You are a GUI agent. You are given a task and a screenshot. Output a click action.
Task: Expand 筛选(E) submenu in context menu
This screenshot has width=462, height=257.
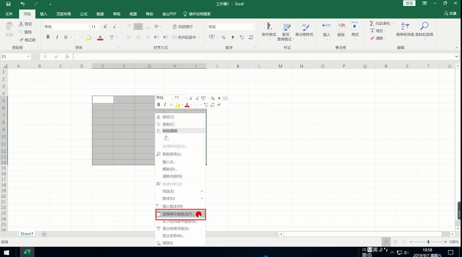180,191
